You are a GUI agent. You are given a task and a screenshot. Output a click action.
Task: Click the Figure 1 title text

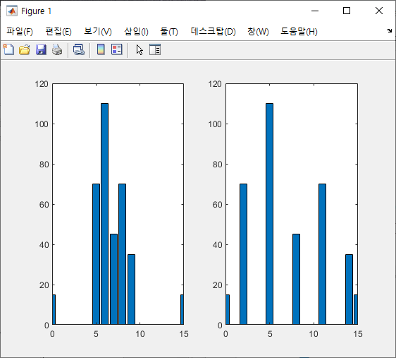[37, 11]
